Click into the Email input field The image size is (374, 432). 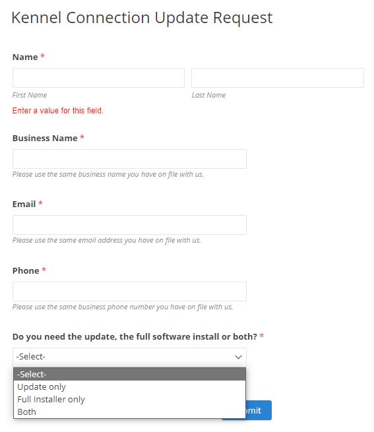click(x=129, y=225)
